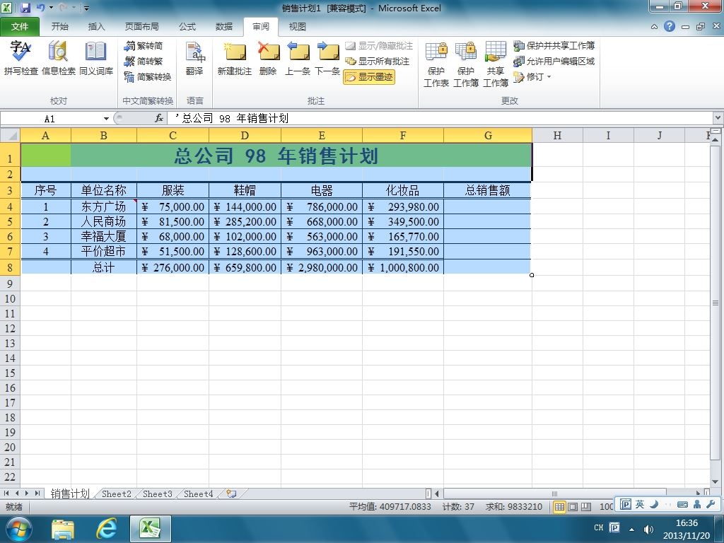The width and height of the screenshot is (724, 543).
Task: Go to the first sheet tab
Action: (x=6, y=494)
